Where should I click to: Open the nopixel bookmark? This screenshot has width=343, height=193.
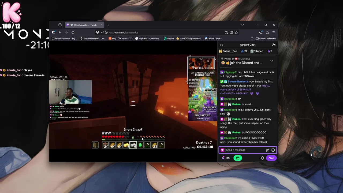point(169,39)
